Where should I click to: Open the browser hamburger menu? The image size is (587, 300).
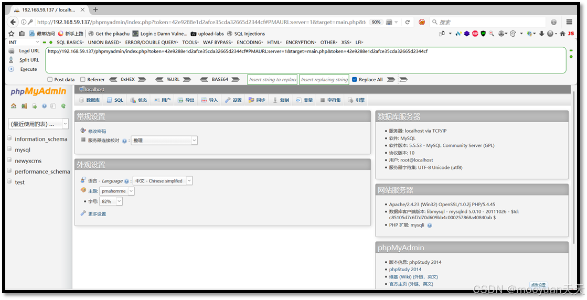[x=569, y=22]
